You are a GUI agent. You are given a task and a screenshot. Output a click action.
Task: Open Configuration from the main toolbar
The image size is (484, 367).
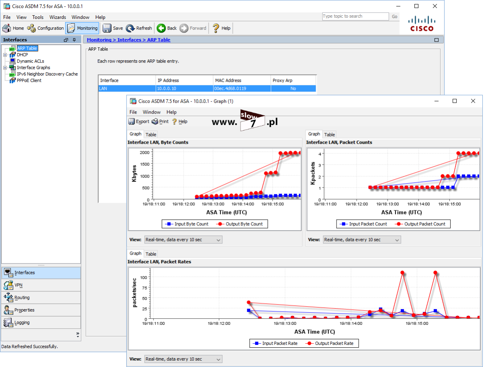click(x=45, y=28)
